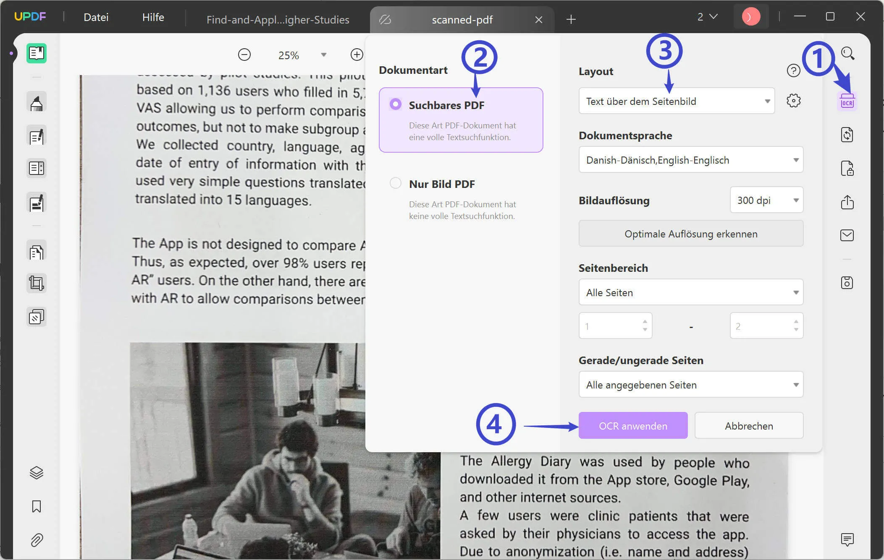Click the help question mark icon
Screen dimensions: 884x560
pos(793,70)
